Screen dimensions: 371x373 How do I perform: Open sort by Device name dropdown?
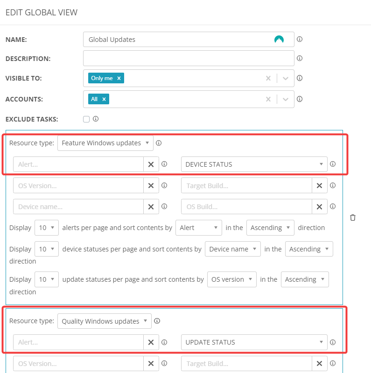(x=232, y=249)
